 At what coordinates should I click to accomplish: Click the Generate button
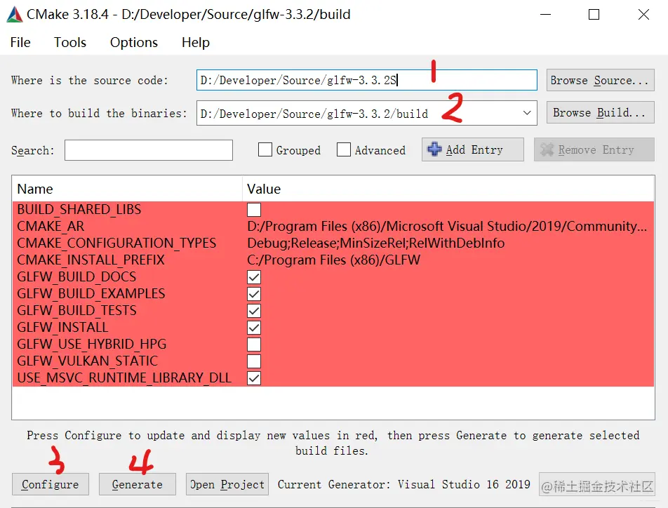pyautogui.click(x=138, y=484)
